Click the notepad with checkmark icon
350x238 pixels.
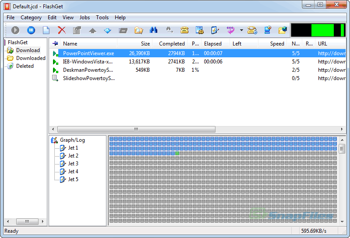point(215,30)
